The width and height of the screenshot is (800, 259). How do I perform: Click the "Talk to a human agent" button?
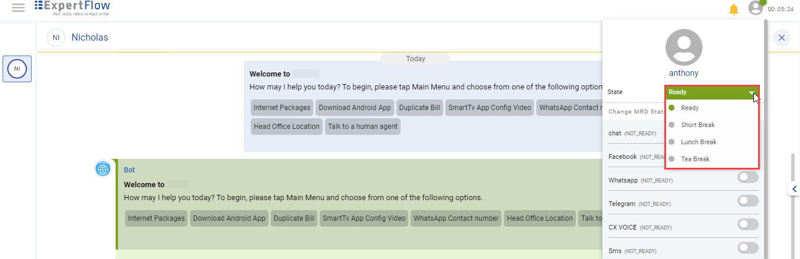[x=362, y=127]
